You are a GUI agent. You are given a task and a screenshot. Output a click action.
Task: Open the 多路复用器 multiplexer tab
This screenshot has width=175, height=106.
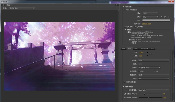point(144,49)
